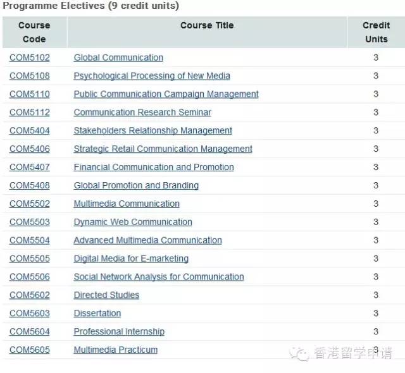Click the Psychological Processing of New Media link

click(x=152, y=76)
